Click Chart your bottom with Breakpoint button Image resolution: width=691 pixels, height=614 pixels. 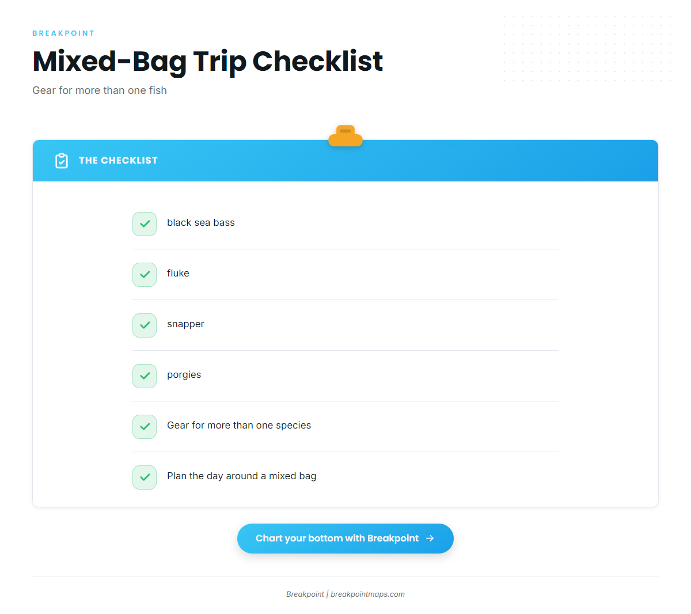[345, 539]
